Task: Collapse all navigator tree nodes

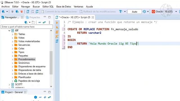Action: pos(40,22)
